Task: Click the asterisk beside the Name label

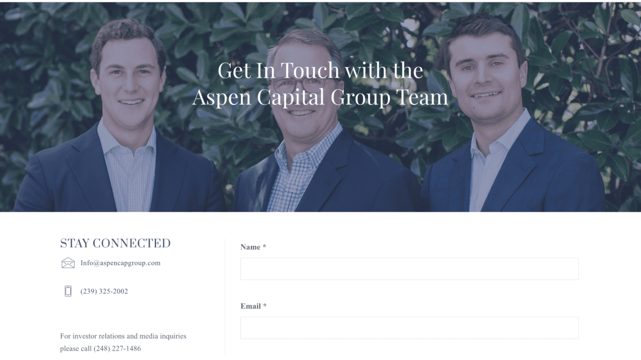Action: click(265, 247)
